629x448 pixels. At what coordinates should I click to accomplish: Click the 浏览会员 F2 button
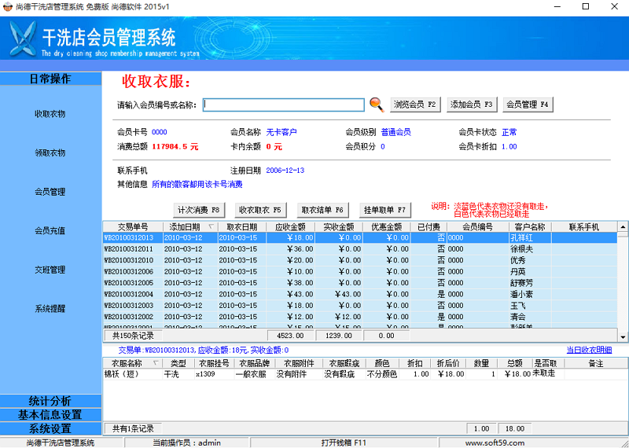point(415,105)
